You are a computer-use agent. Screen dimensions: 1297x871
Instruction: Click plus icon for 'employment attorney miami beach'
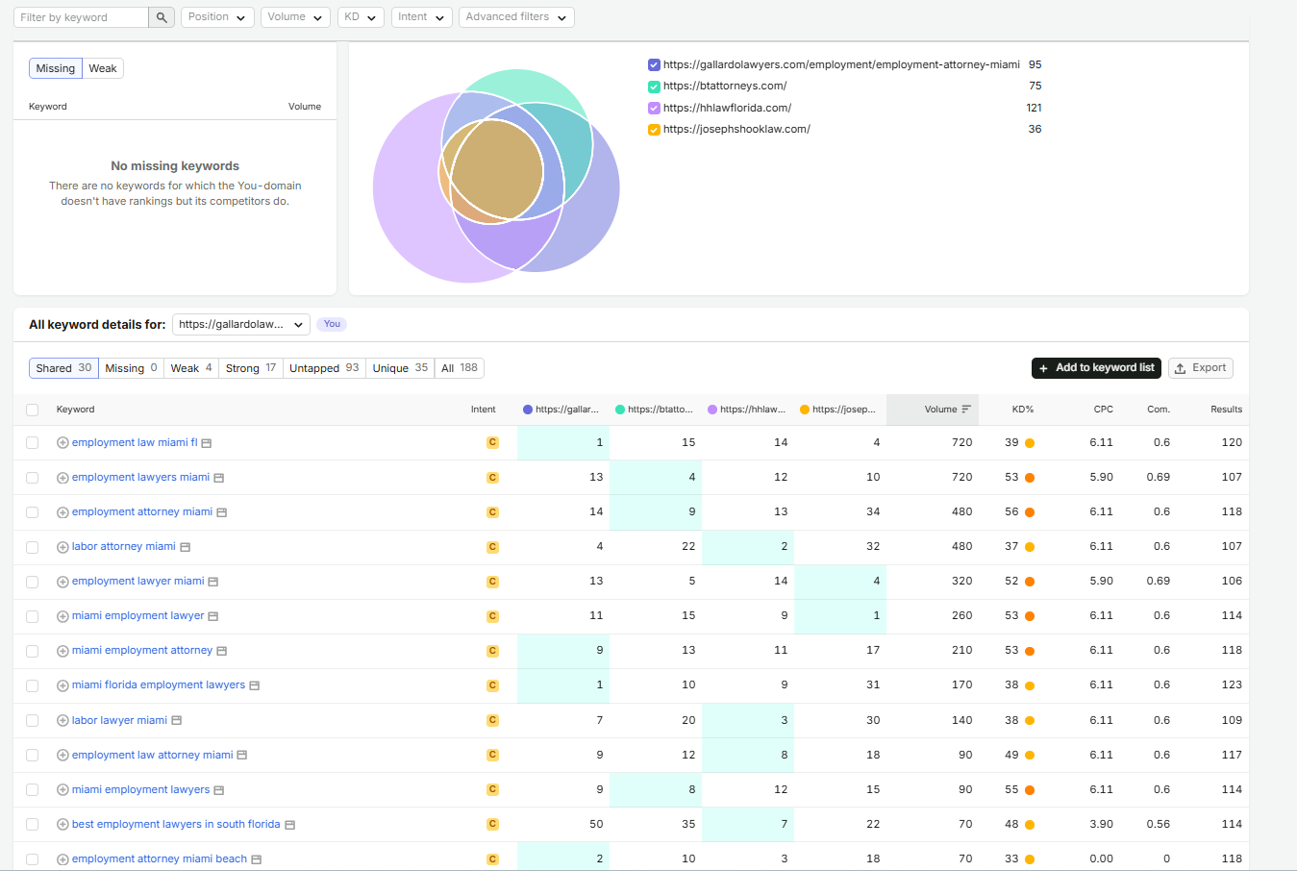pyautogui.click(x=62, y=859)
